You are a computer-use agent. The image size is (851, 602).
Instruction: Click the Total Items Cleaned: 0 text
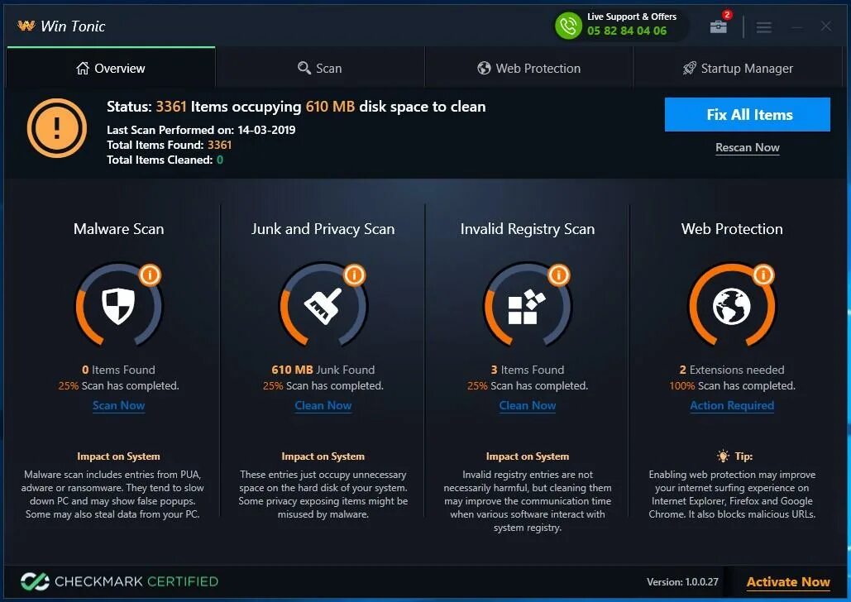click(165, 160)
